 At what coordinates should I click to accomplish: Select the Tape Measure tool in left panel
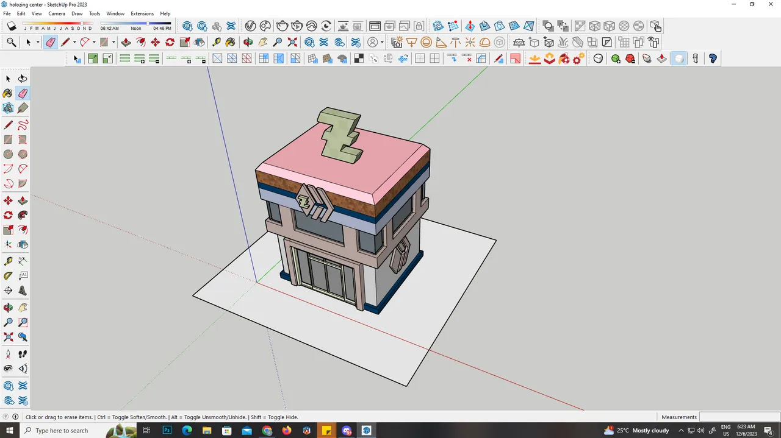tap(8, 261)
